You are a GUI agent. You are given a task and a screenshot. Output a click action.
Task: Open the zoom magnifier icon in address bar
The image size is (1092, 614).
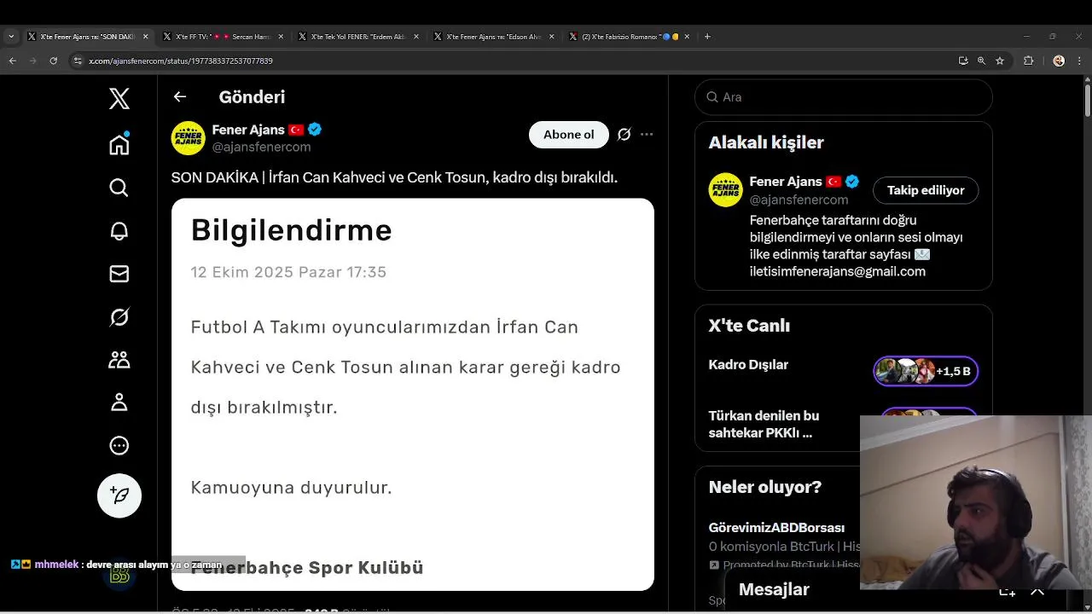(981, 61)
